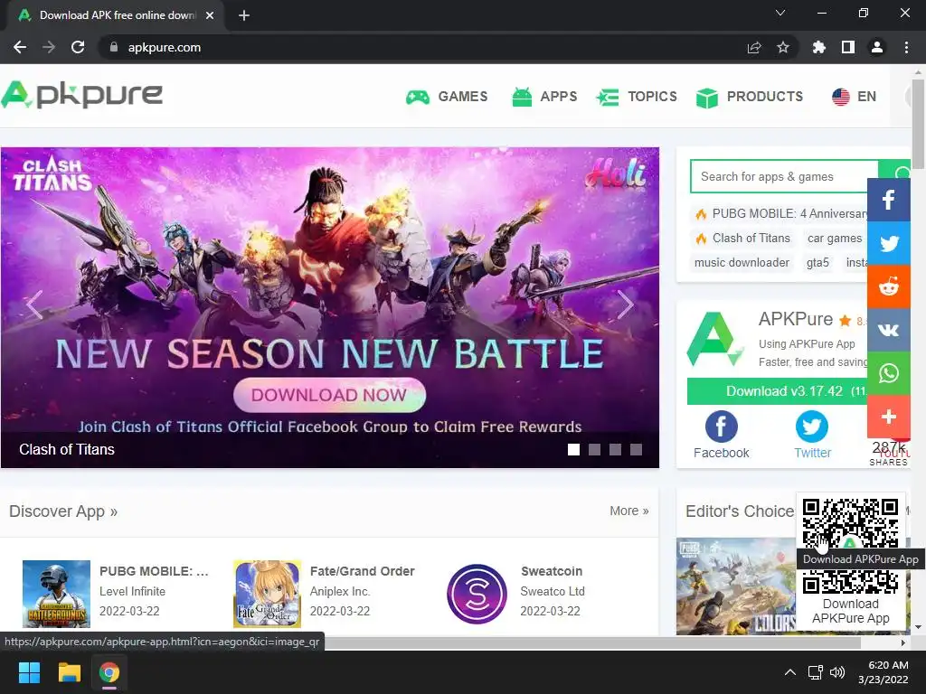Screen dimensions: 926x694
Task: Share via the Reddit sidebar icon
Action: tap(889, 286)
